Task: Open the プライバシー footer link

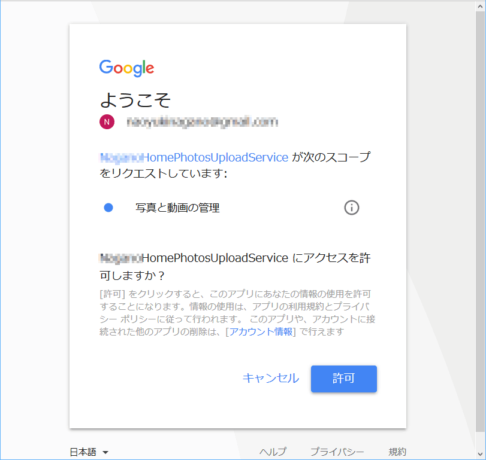Action: [337, 452]
